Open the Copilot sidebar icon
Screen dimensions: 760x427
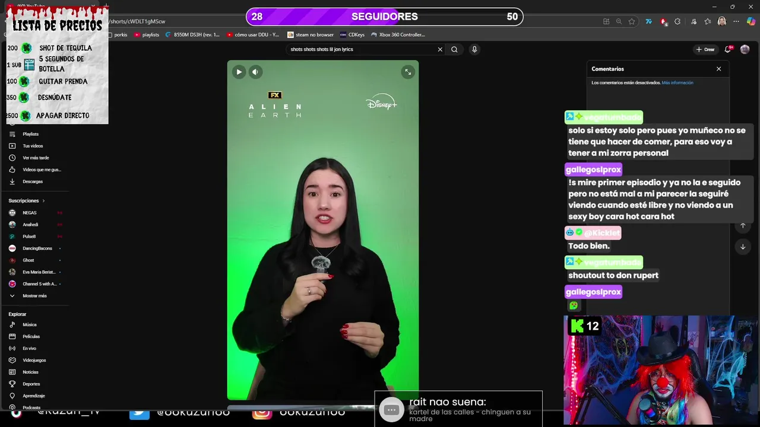751,21
